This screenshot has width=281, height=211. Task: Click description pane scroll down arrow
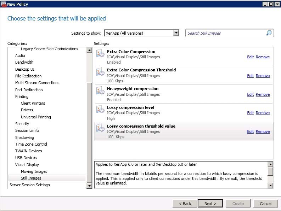pos(270,186)
